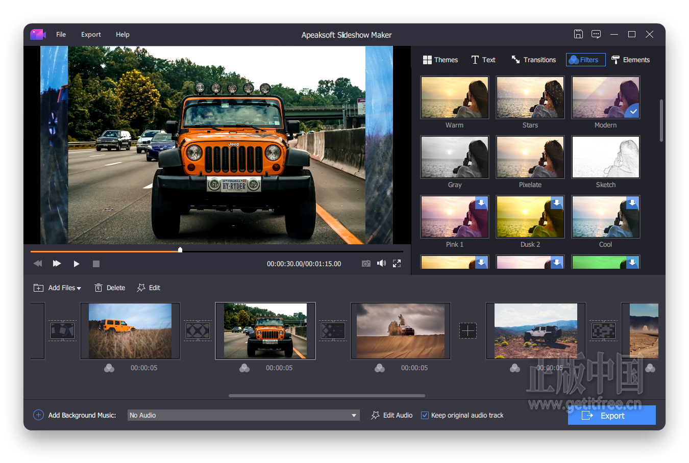This screenshot has height=463, width=689.
Task: Click duration 00:00:05 under yellow jeep clip
Action: pos(144,368)
